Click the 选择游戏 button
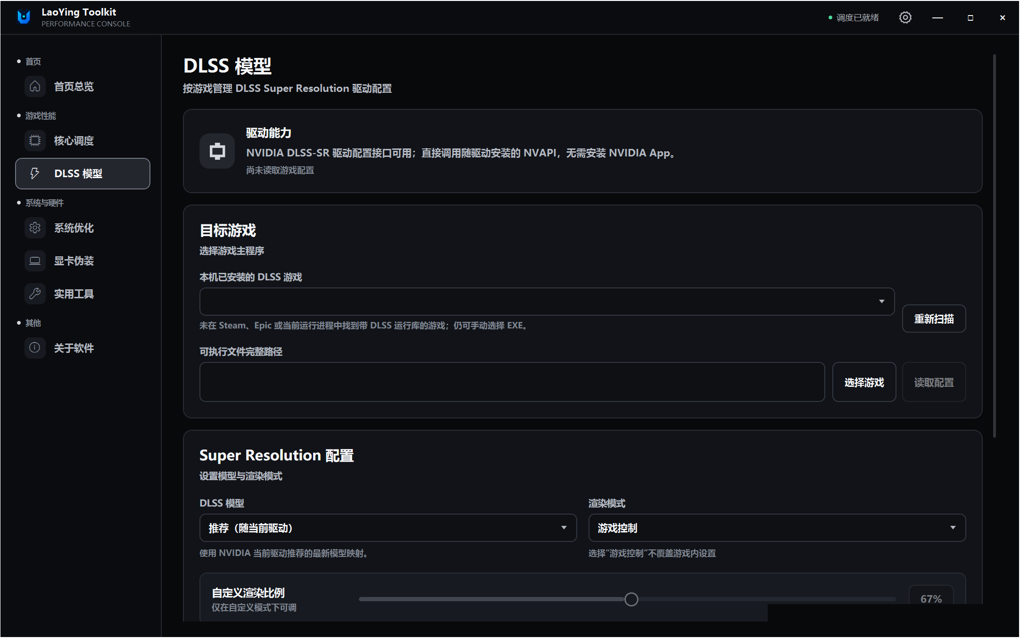The height and width of the screenshot is (638, 1020). [864, 382]
